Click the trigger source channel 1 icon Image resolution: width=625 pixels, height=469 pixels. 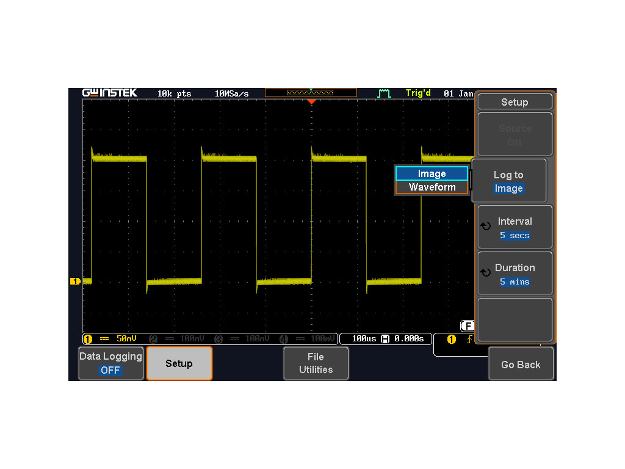pos(452,340)
